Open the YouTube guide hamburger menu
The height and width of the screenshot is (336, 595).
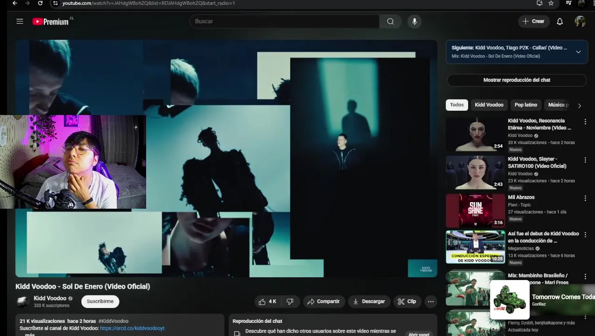[x=20, y=21]
